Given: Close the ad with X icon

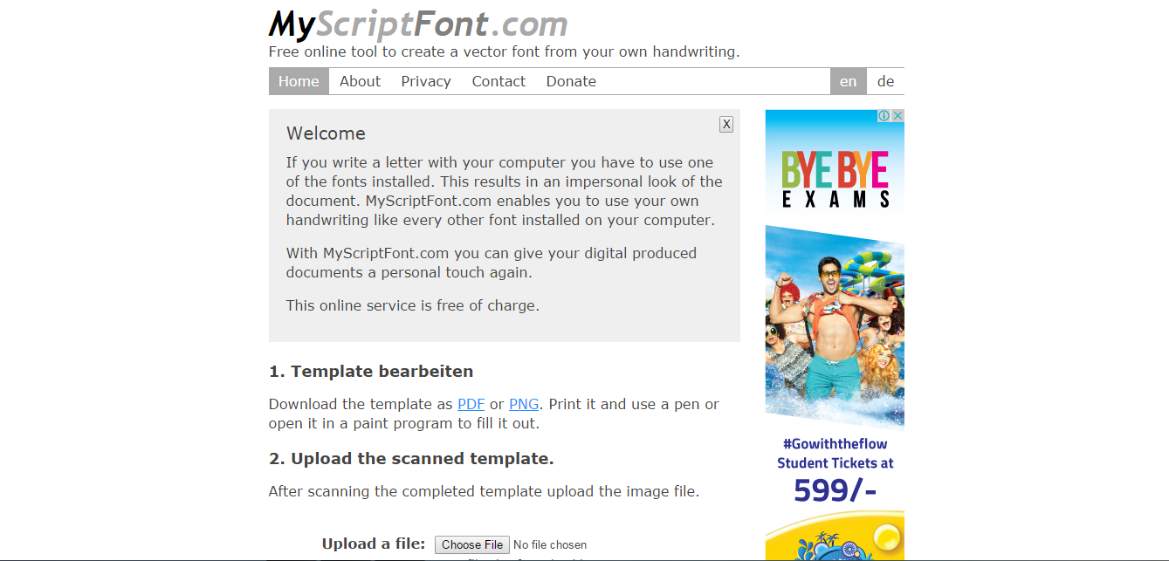Looking at the screenshot, I should 897,115.
